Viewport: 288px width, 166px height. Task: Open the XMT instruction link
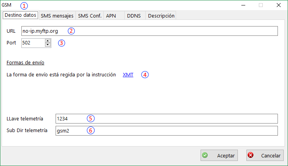pyautogui.click(x=128, y=75)
